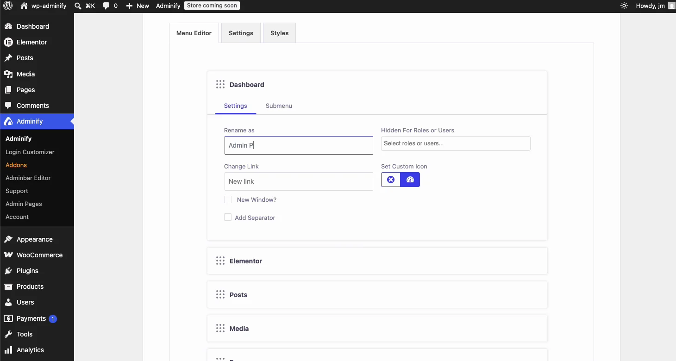Open Users in the sidebar

(37, 302)
